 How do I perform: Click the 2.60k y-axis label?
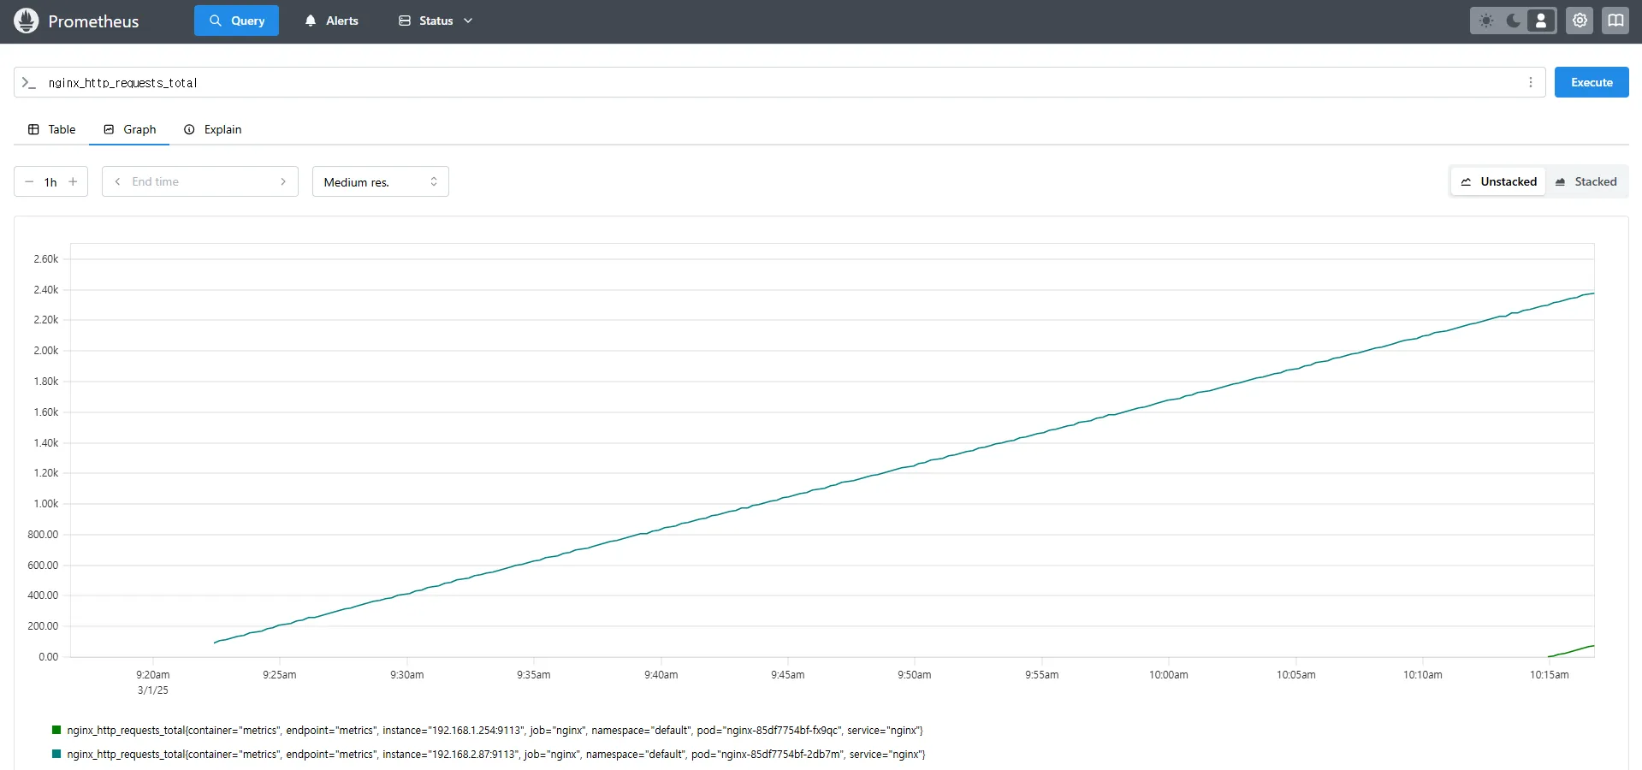pos(46,258)
